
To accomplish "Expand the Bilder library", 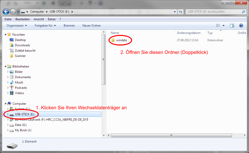I will (8, 72).
